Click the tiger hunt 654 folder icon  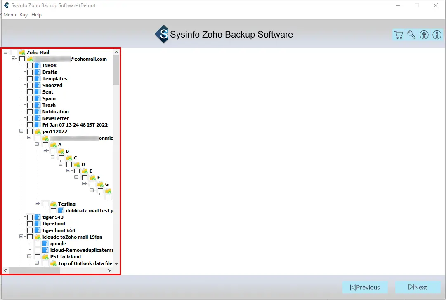[x=38, y=230]
